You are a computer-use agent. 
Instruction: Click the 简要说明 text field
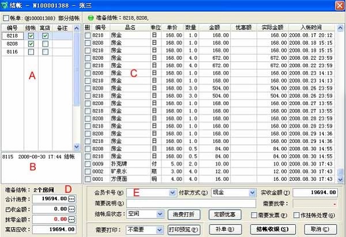click(x=191, y=203)
